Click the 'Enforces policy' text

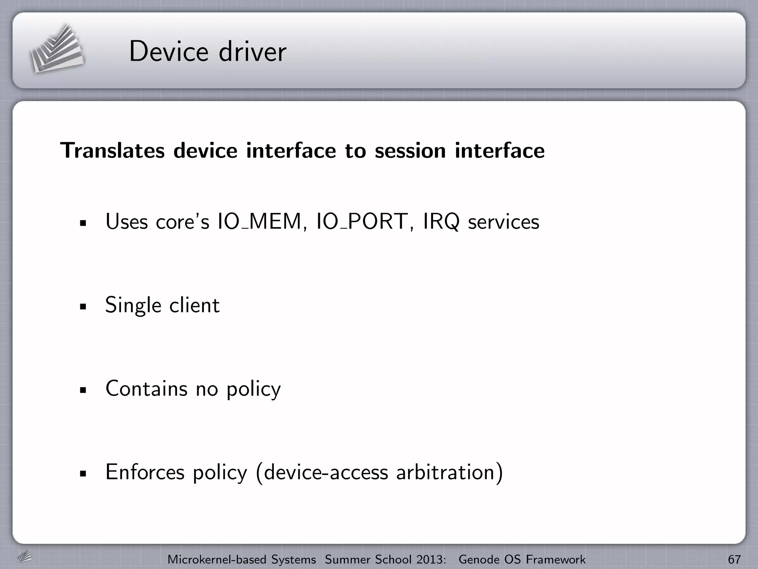click(176, 472)
